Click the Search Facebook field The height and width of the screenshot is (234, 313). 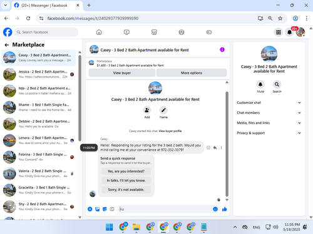pyautogui.click(x=46, y=32)
